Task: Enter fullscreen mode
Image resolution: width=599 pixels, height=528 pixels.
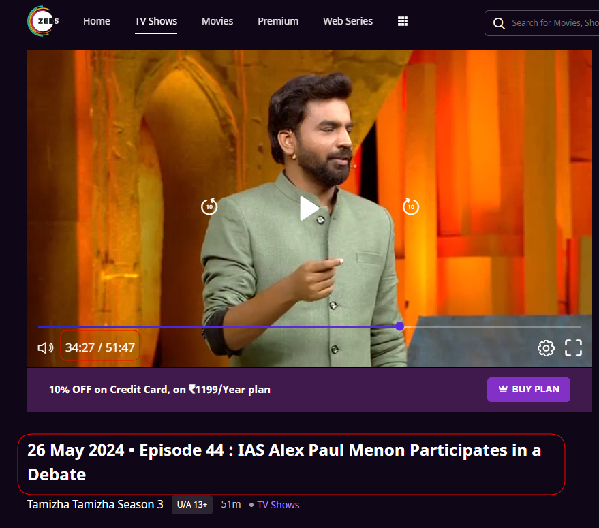Action: (x=573, y=348)
